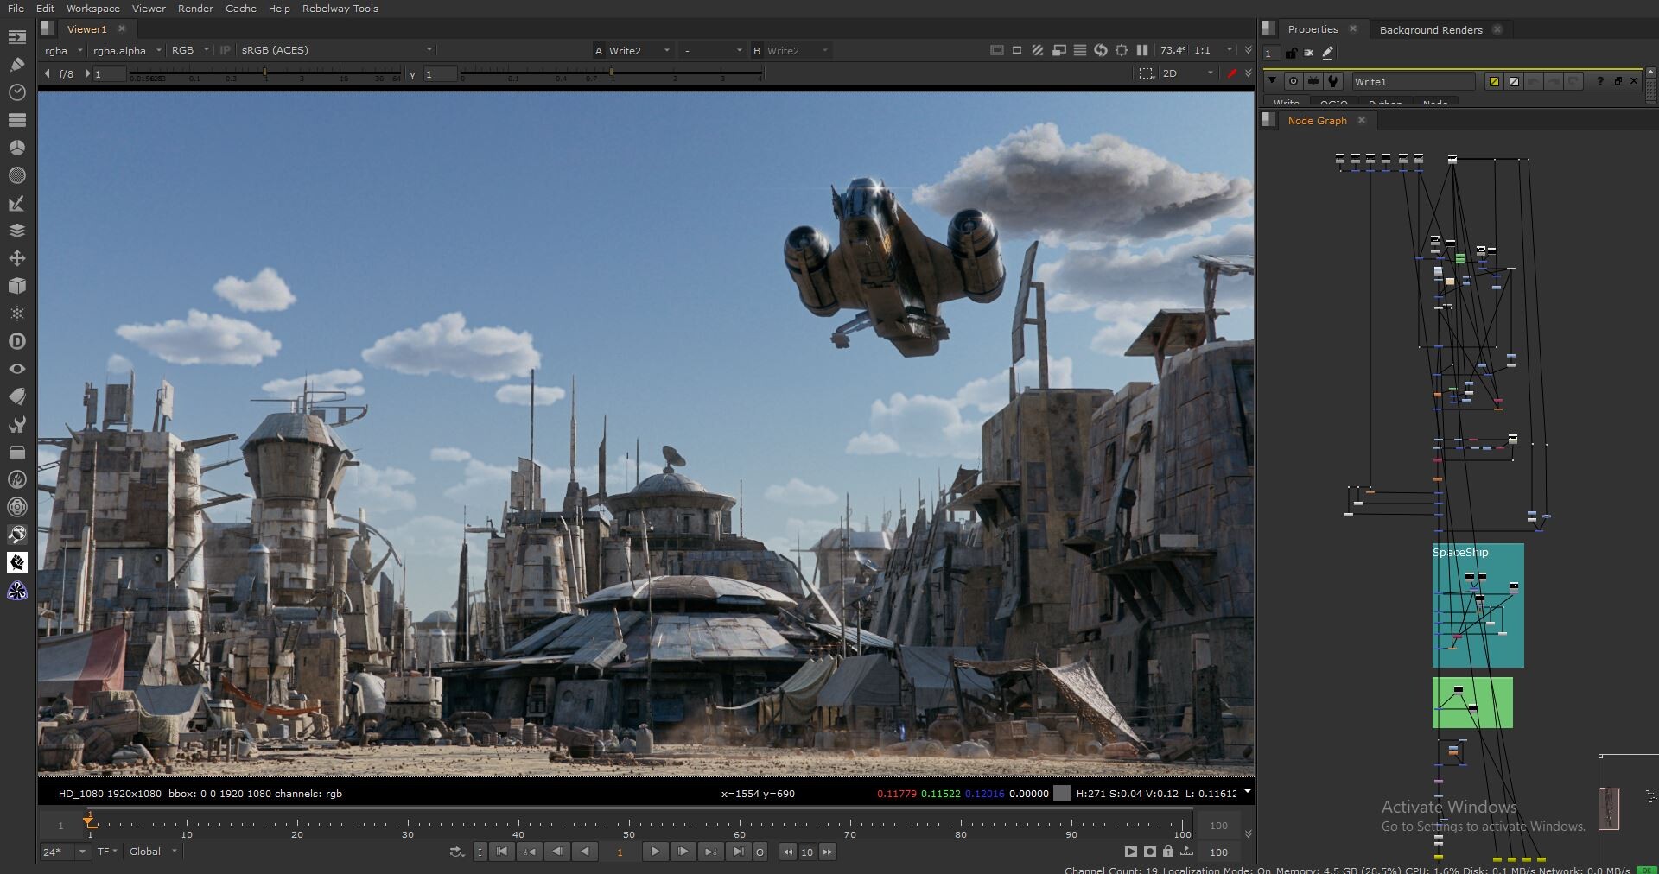Open the Draw nodes toolbar icon
The height and width of the screenshot is (874, 1659).
(x=16, y=65)
